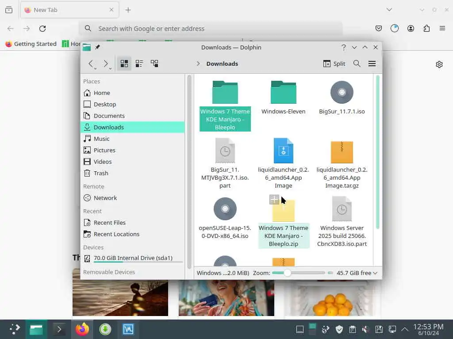Reload the page in Firefox
This screenshot has width=453, height=339.
[x=42, y=29]
